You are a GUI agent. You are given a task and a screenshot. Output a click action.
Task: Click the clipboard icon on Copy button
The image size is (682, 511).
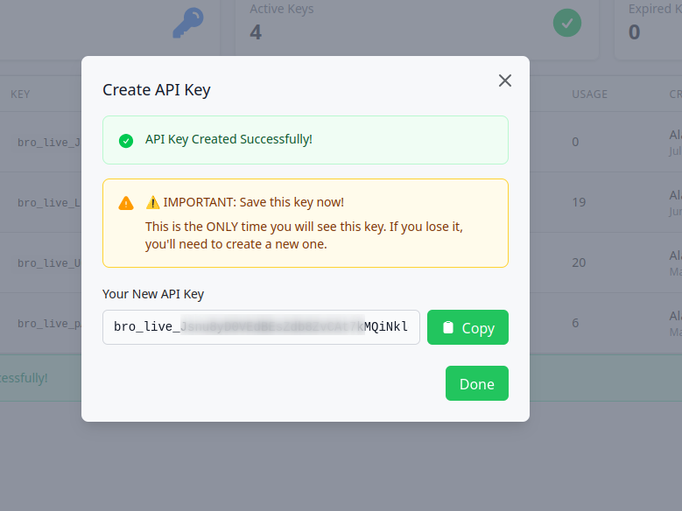point(448,327)
